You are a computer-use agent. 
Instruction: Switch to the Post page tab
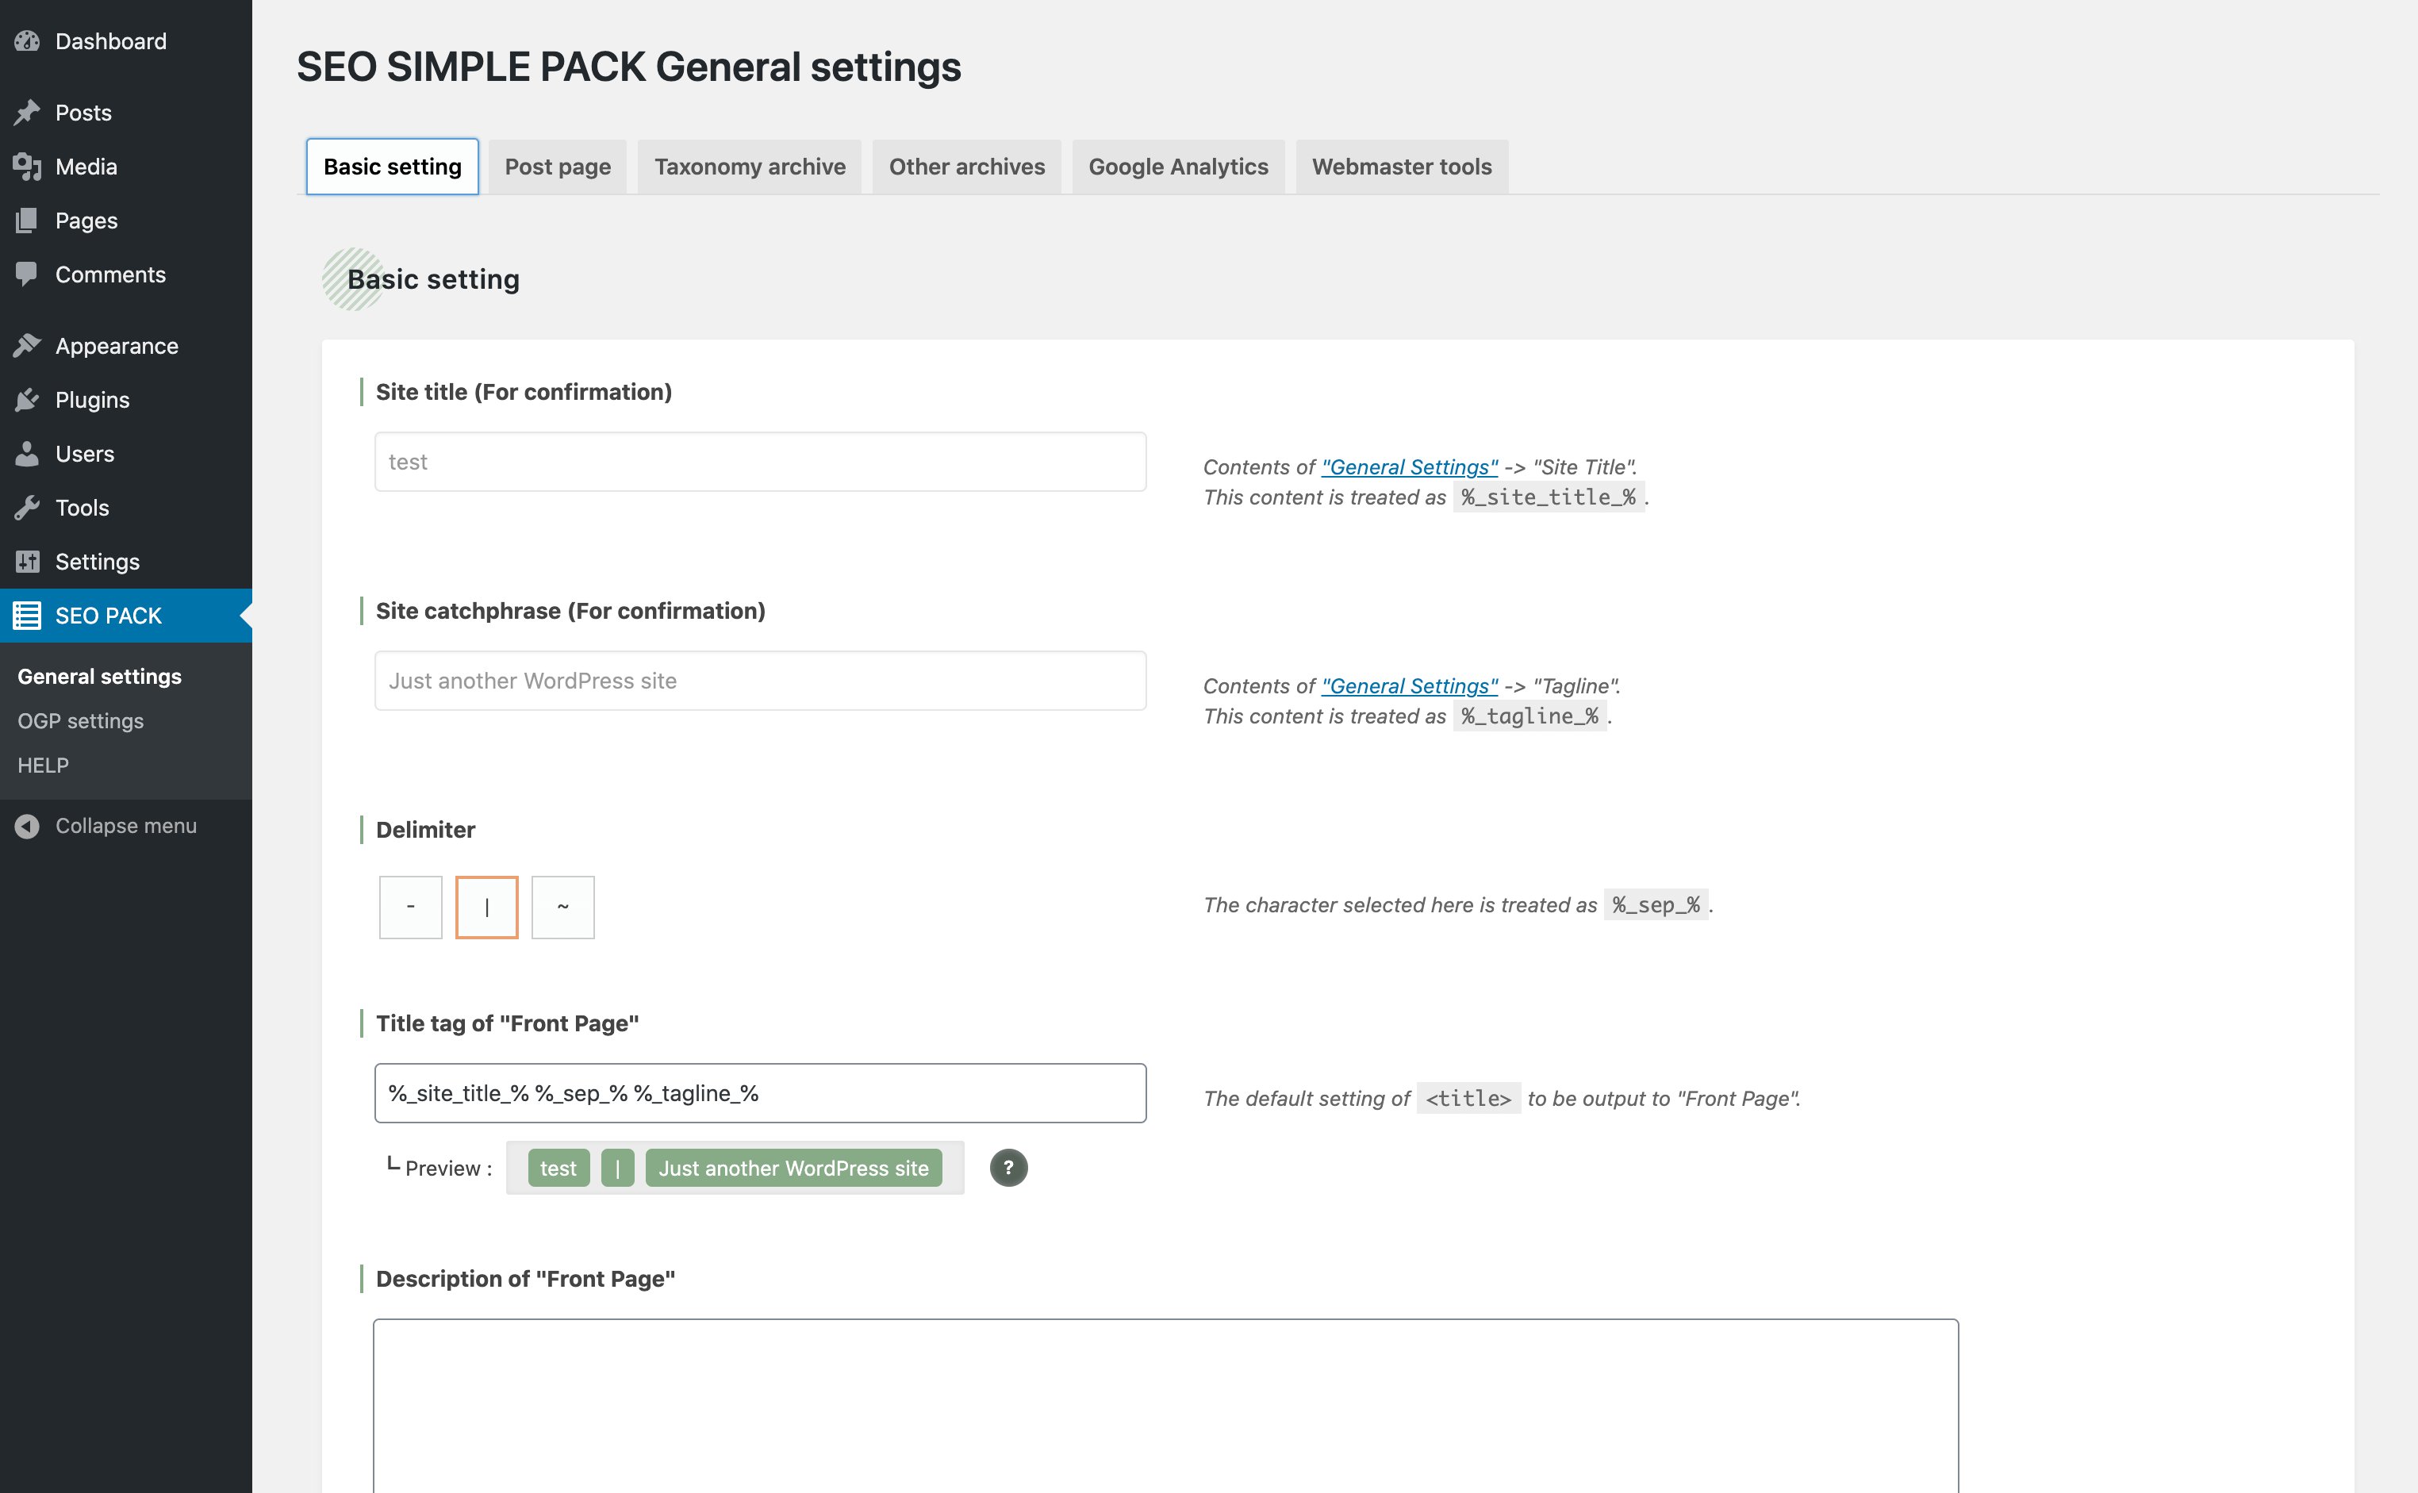[x=558, y=166]
